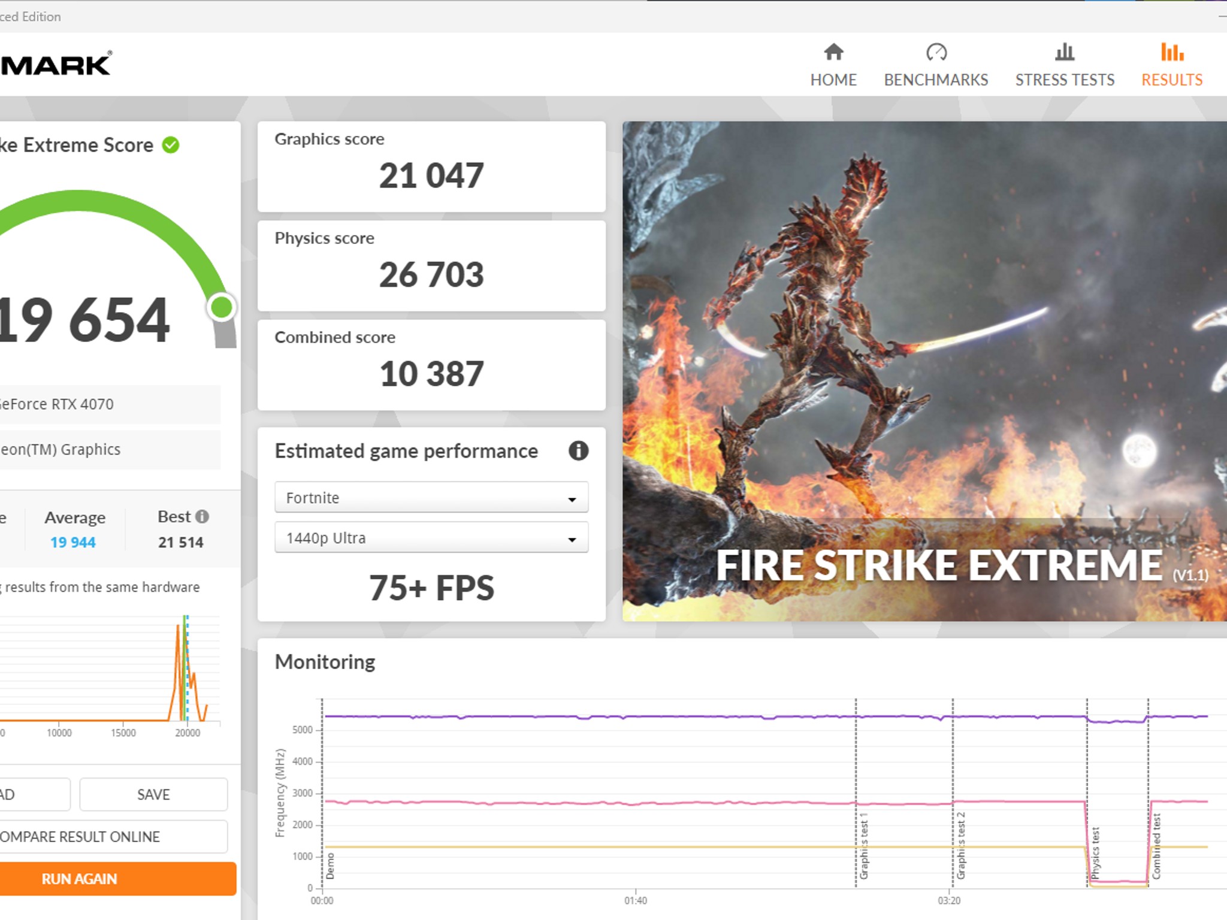Screen dimensions: 1227x920
Task: Click the Average score value 19 944
Action: coord(73,542)
